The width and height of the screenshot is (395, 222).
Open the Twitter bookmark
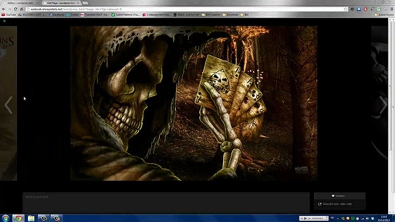coord(73,14)
